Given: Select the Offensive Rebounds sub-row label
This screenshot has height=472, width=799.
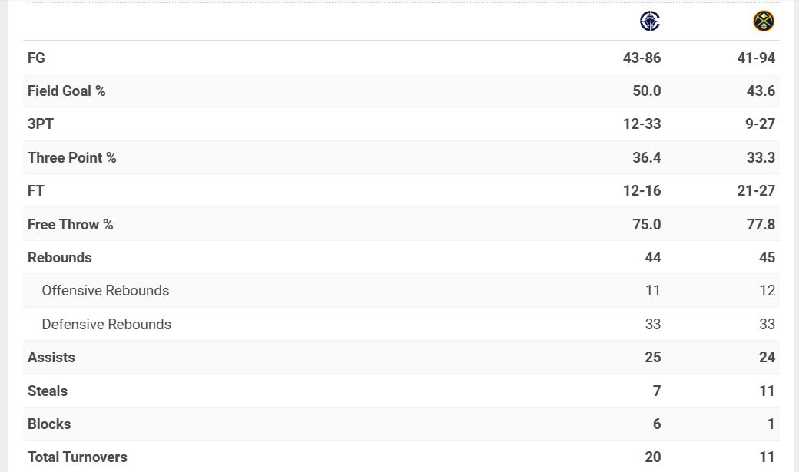Looking at the screenshot, I should pyautogui.click(x=105, y=290).
